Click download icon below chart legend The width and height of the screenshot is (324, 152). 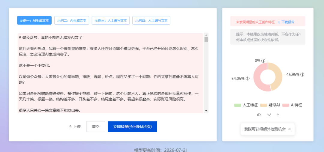click(x=278, y=115)
